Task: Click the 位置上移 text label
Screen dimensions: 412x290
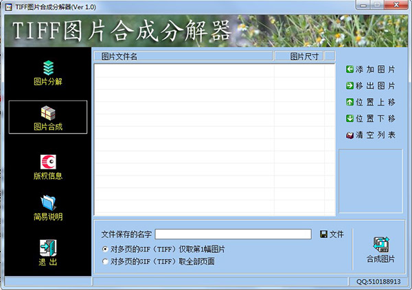Action: tap(376, 102)
